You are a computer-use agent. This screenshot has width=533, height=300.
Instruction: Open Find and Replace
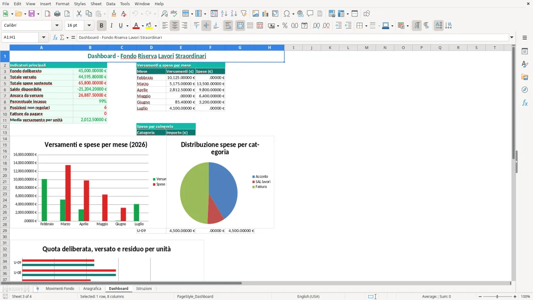[164, 14]
